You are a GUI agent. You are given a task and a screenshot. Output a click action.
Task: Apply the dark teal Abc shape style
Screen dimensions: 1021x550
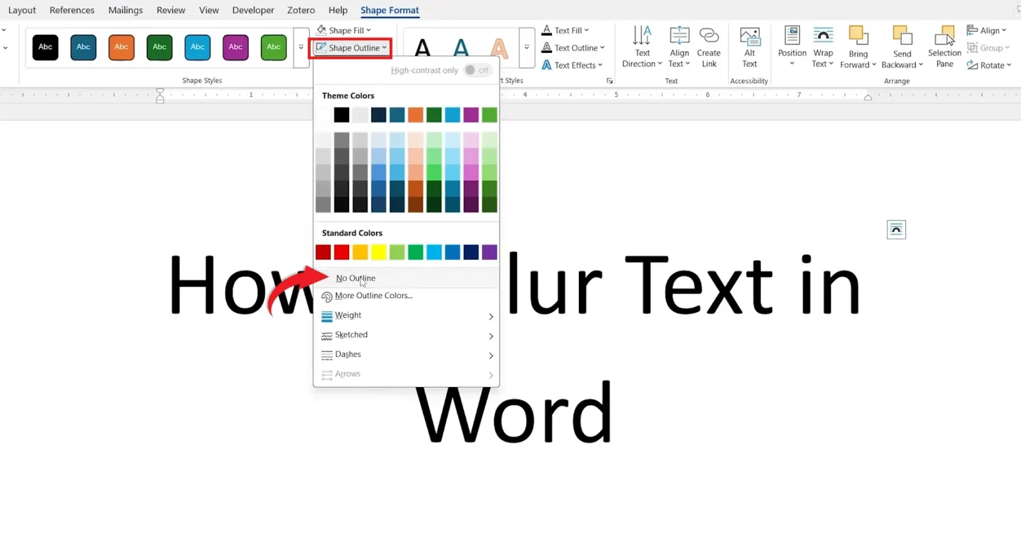tap(84, 47)
